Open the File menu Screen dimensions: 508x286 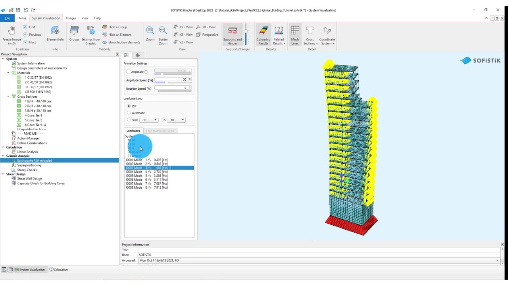click(x=7, y=18)
